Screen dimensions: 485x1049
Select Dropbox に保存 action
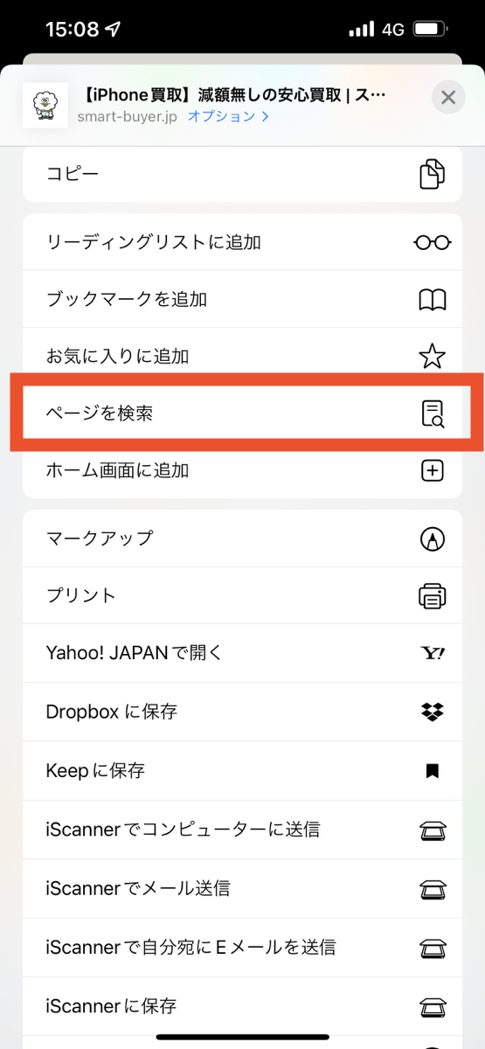coord(242,712)
